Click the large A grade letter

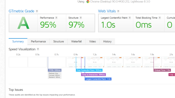tap(23, 23)
